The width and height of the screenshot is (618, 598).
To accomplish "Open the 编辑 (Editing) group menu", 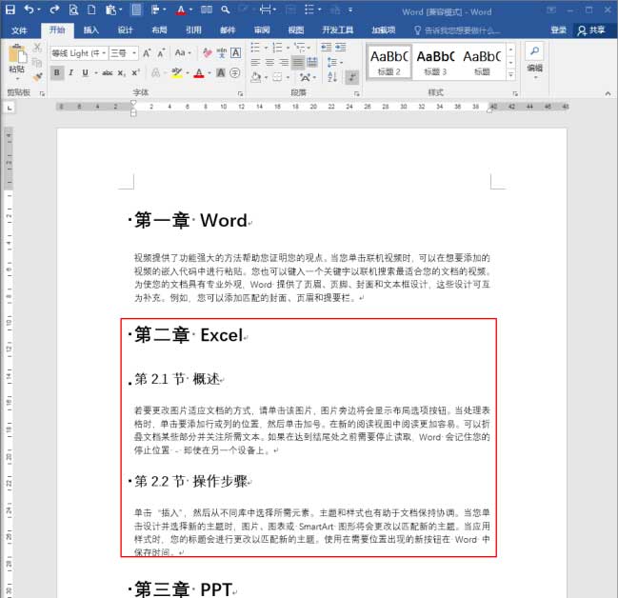I will 535,70.
